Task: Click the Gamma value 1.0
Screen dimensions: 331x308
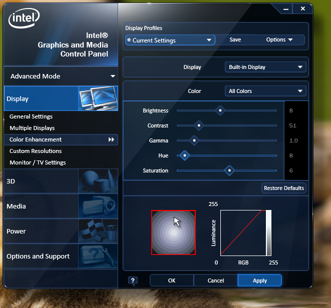Action: click(293, 140)
